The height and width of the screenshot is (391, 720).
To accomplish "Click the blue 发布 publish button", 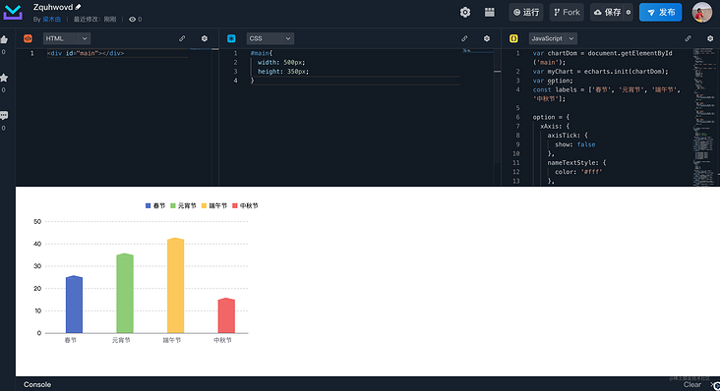I will pyautogui.click(x=661, y=13).
